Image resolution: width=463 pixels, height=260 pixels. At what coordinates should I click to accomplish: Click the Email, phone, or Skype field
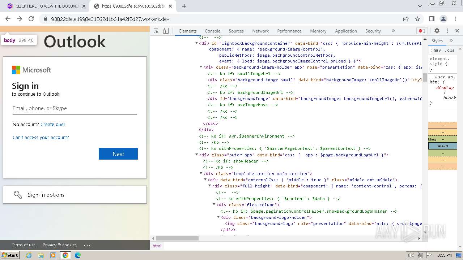(75, 108)
